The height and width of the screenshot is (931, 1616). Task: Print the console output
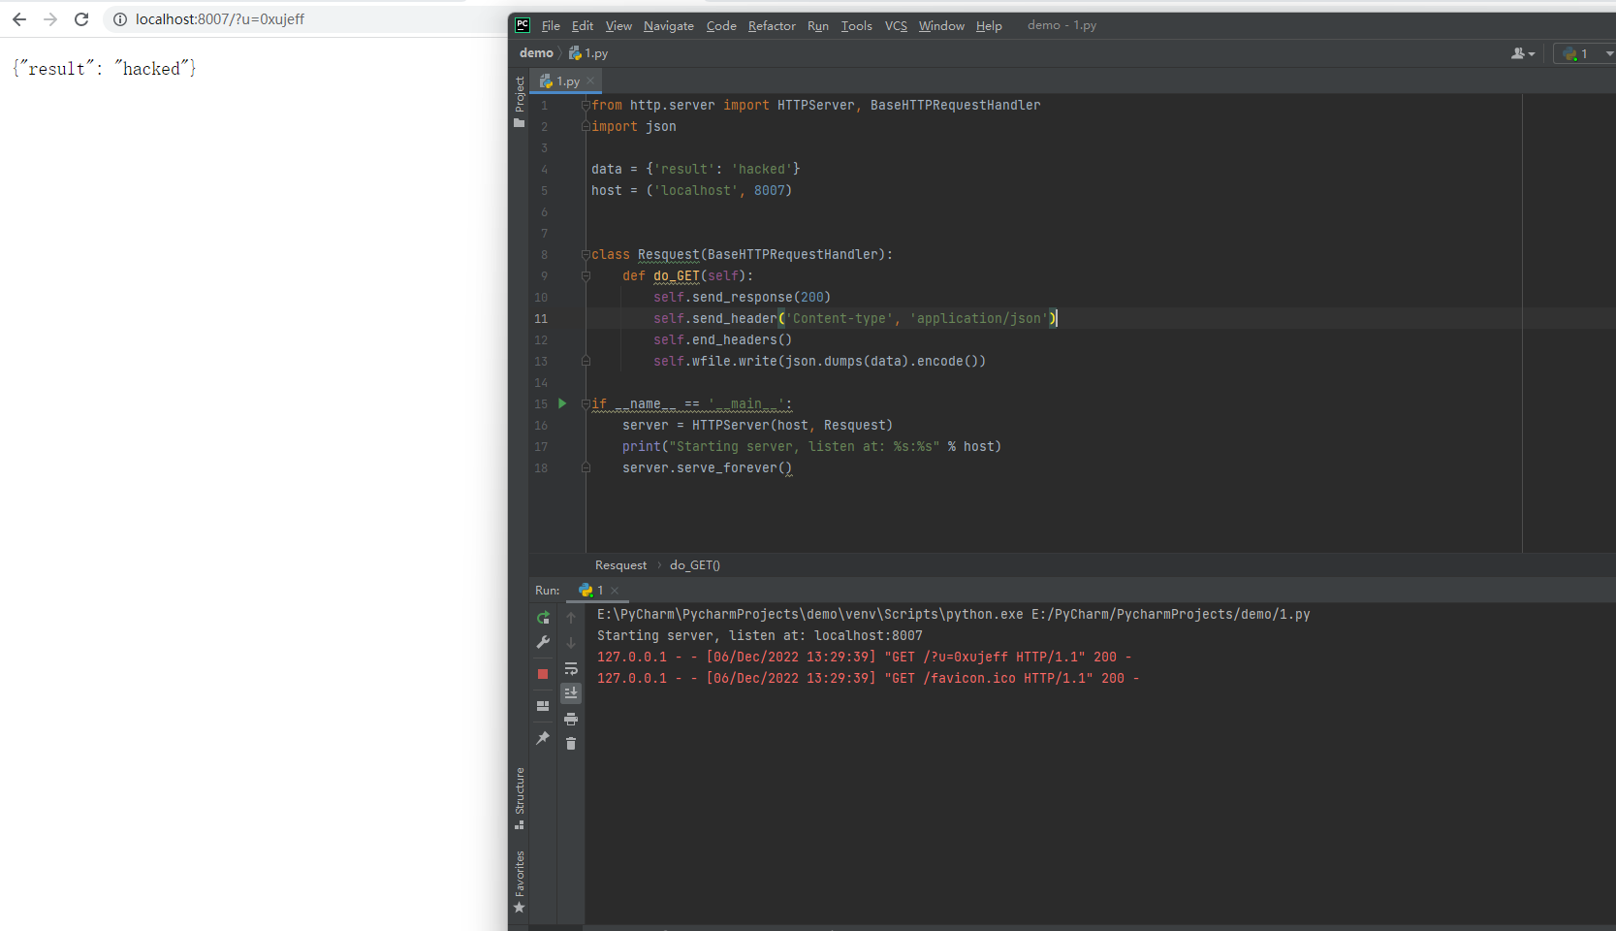point(571,719)
